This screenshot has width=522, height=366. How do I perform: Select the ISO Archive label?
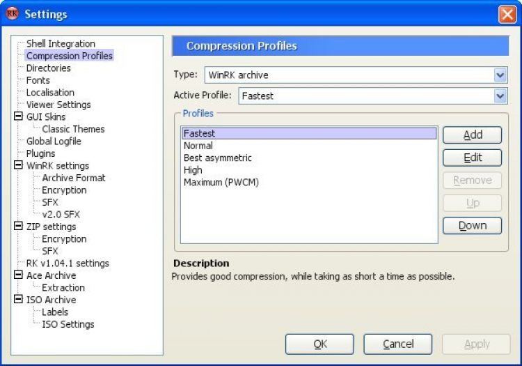click(52, 300)
